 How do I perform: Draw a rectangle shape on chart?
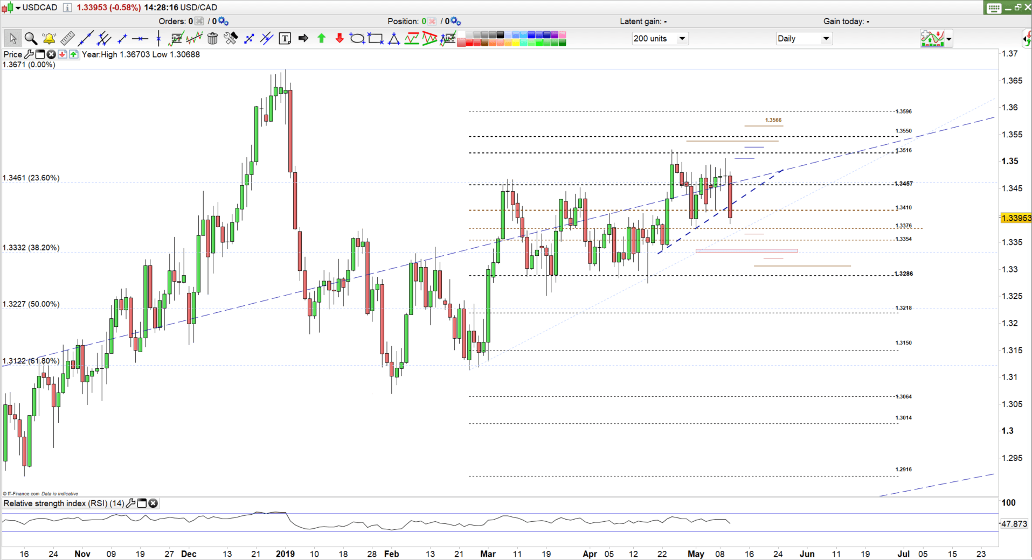point(376,38)
